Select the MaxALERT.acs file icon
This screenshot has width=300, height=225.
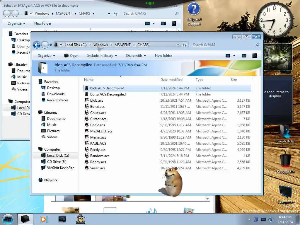[x=87, y=131]
